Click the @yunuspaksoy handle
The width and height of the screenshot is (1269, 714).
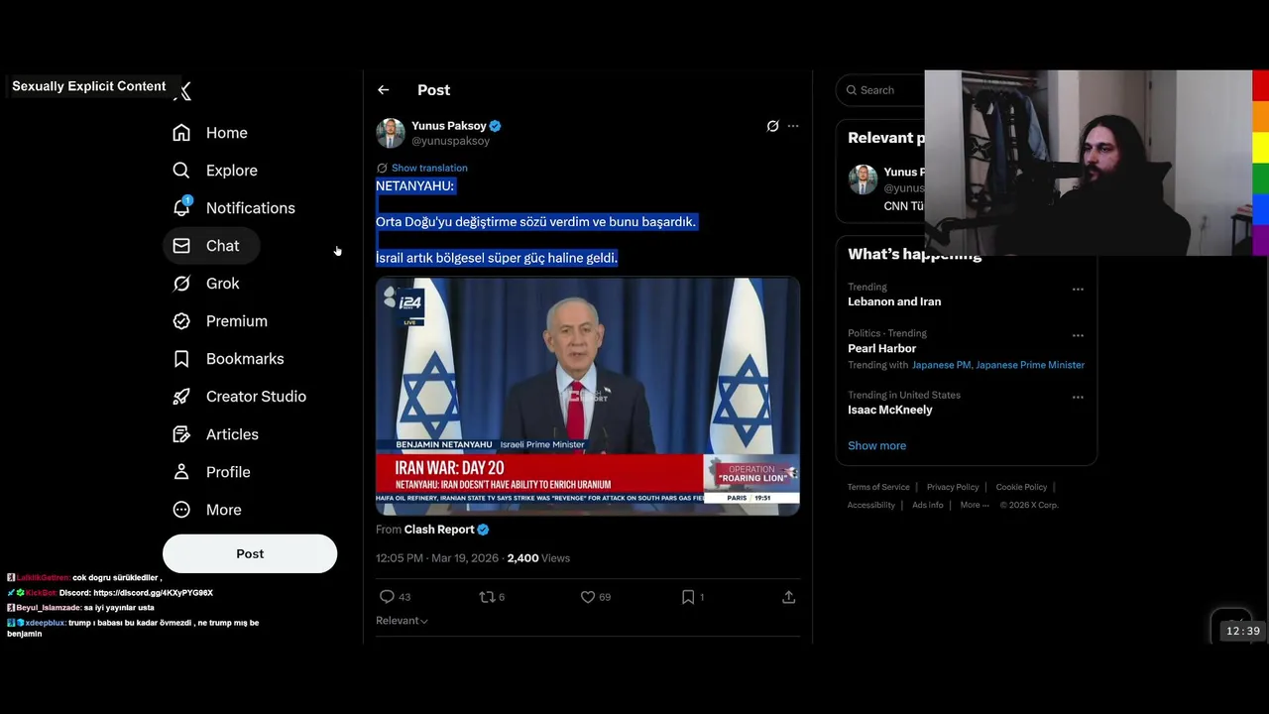(450, 141)
